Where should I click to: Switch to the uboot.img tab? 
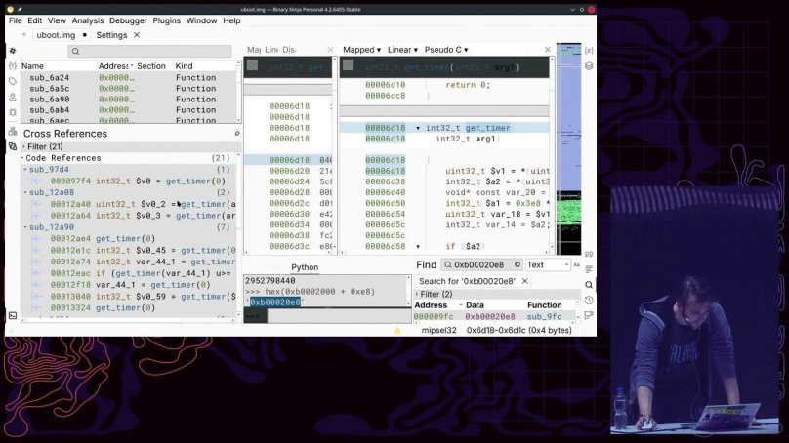[x=57, y=35]
